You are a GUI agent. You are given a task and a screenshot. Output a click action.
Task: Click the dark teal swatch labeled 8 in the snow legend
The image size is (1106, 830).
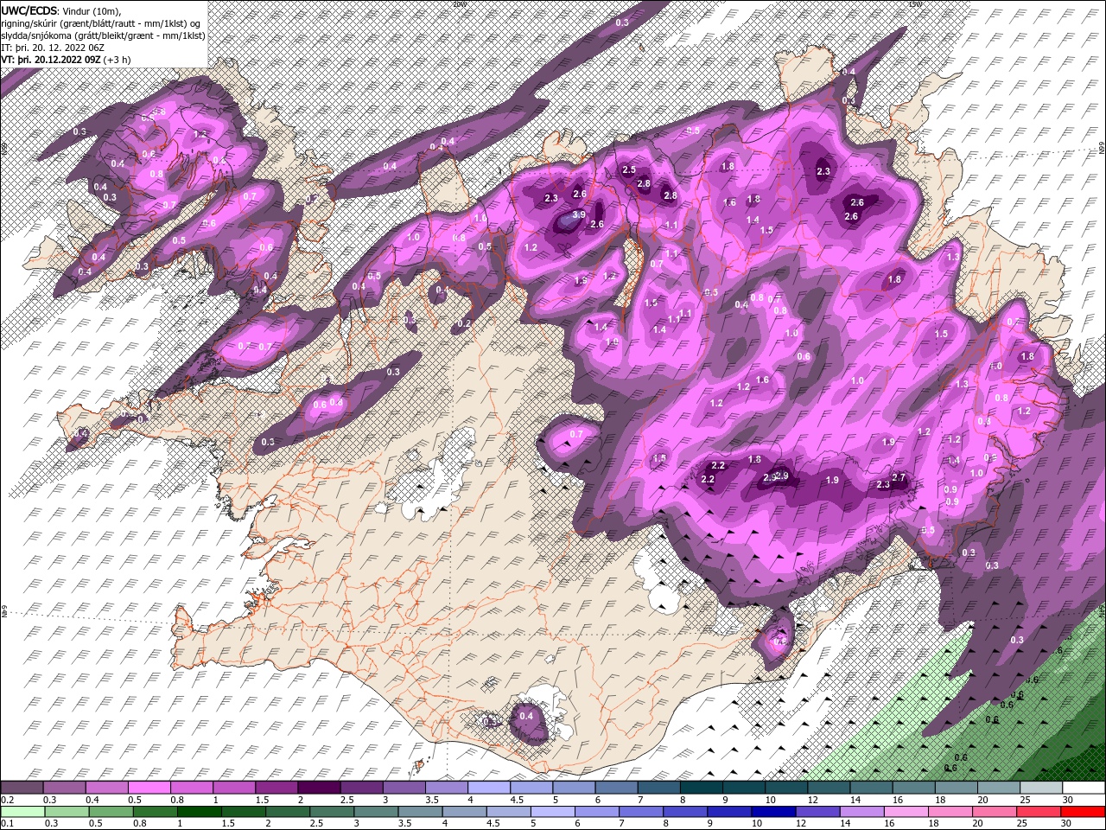pos(701,788)
